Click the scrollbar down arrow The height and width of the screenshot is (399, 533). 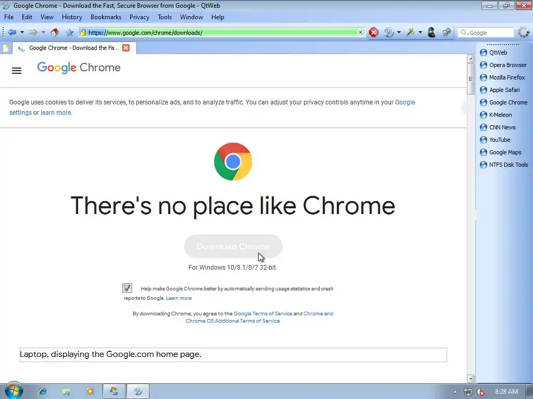pos(471,378)
